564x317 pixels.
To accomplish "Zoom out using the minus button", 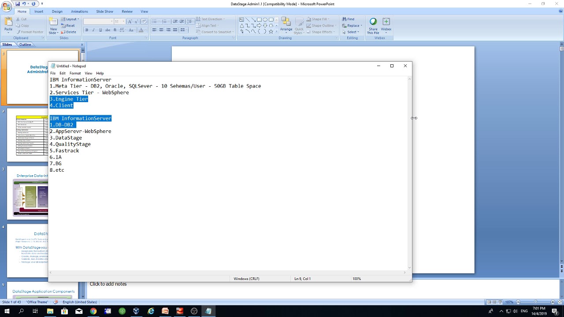I will coord(518,302).
